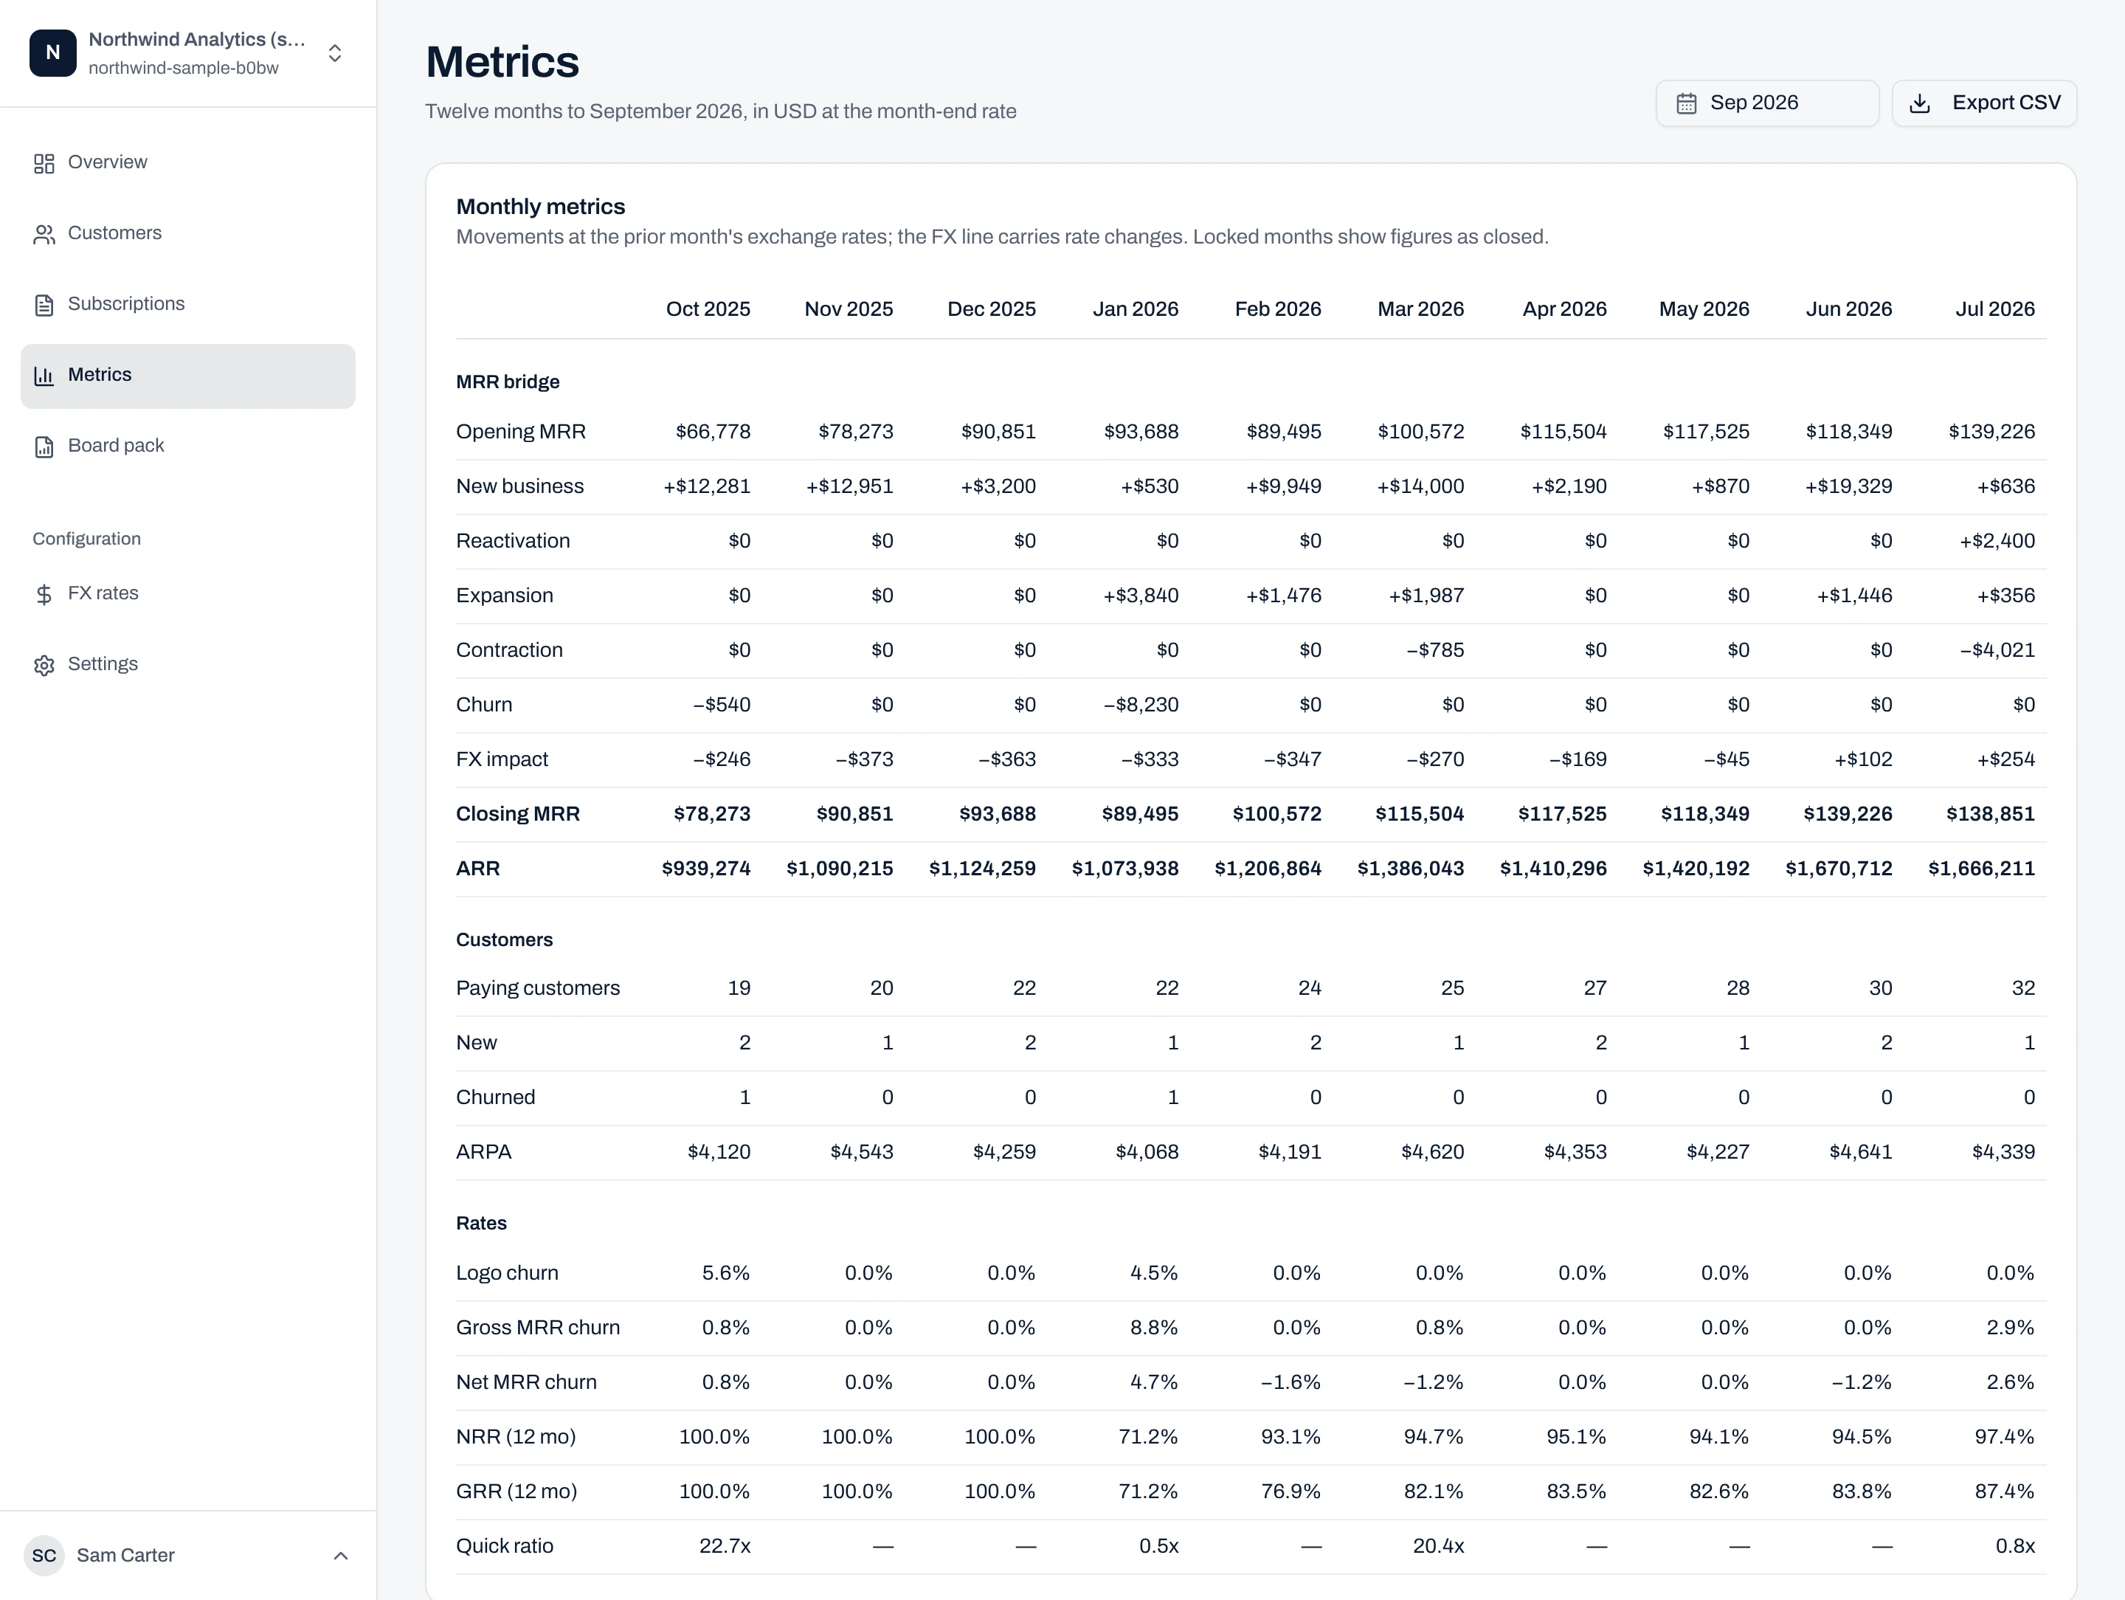Click the calendar icon beside Sep 2026
This screenshot has width=2125, height=1600.
[x=1686, y=104]
